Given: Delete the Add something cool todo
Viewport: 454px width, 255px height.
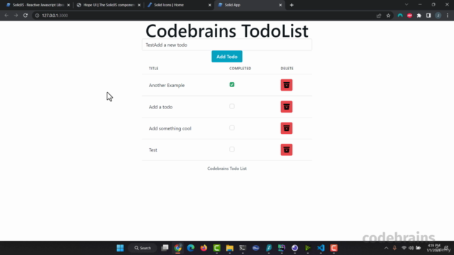Looking at the screenshot, I should [x=287, y=128].
